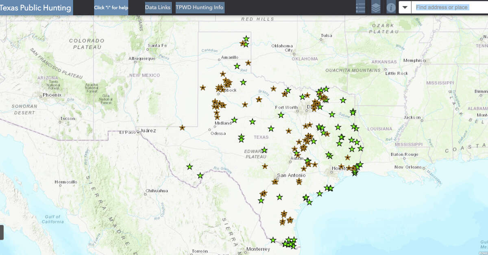Expand the collapsed panel handle at left edge

click(2, 232)
